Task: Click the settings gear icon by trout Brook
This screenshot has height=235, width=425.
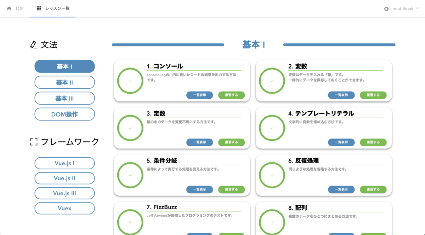Action: click(386, 9)
